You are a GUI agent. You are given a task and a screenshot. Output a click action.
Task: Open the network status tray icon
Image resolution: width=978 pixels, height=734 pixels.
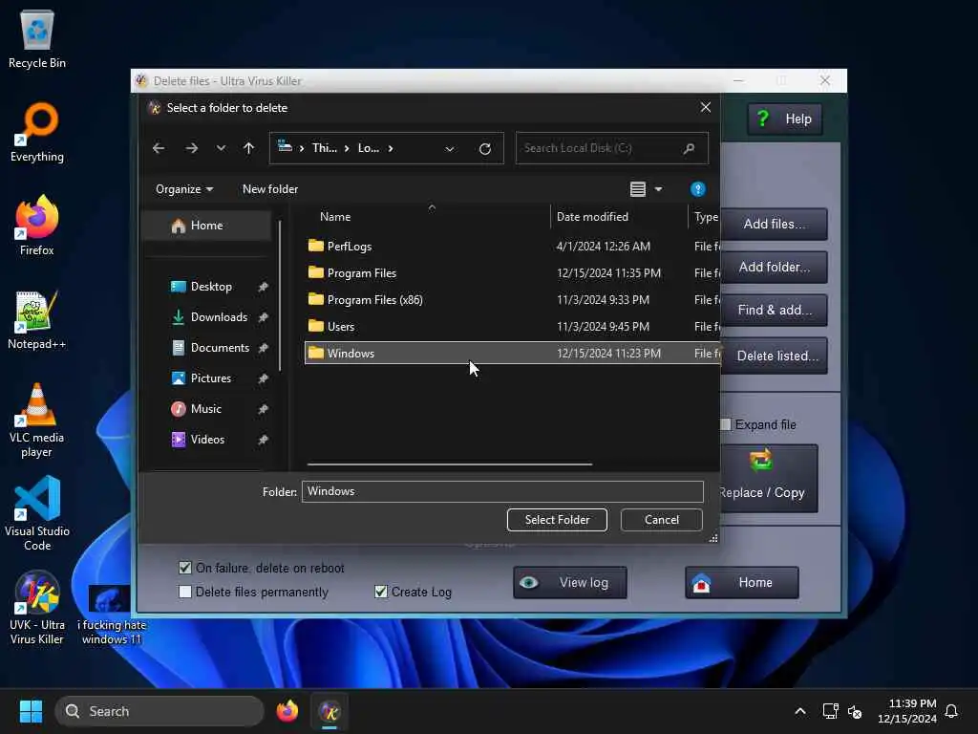[x=830, y=711]
